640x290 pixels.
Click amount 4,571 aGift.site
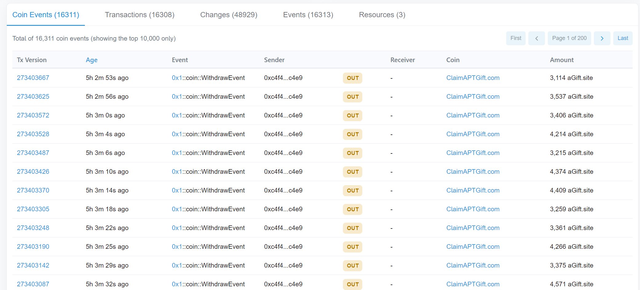[572, 284]
